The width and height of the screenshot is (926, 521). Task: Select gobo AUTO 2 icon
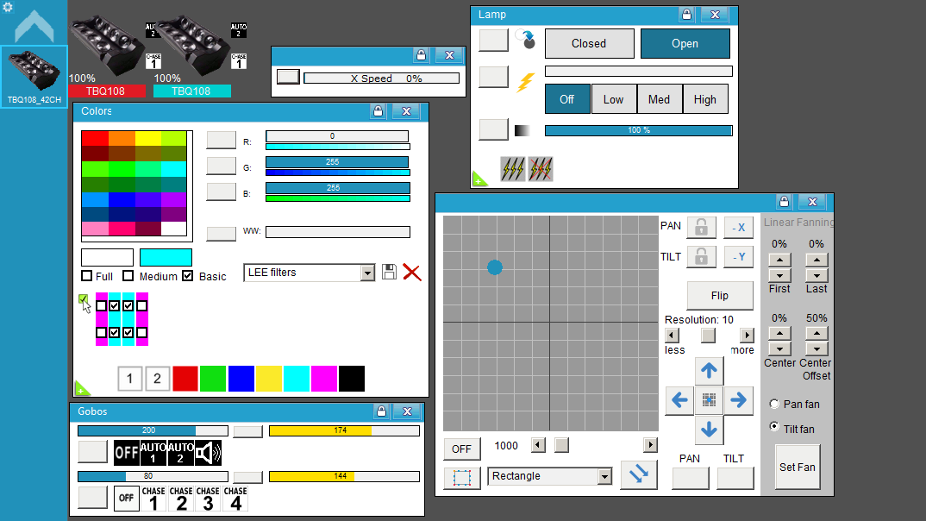tap(181, 453)
